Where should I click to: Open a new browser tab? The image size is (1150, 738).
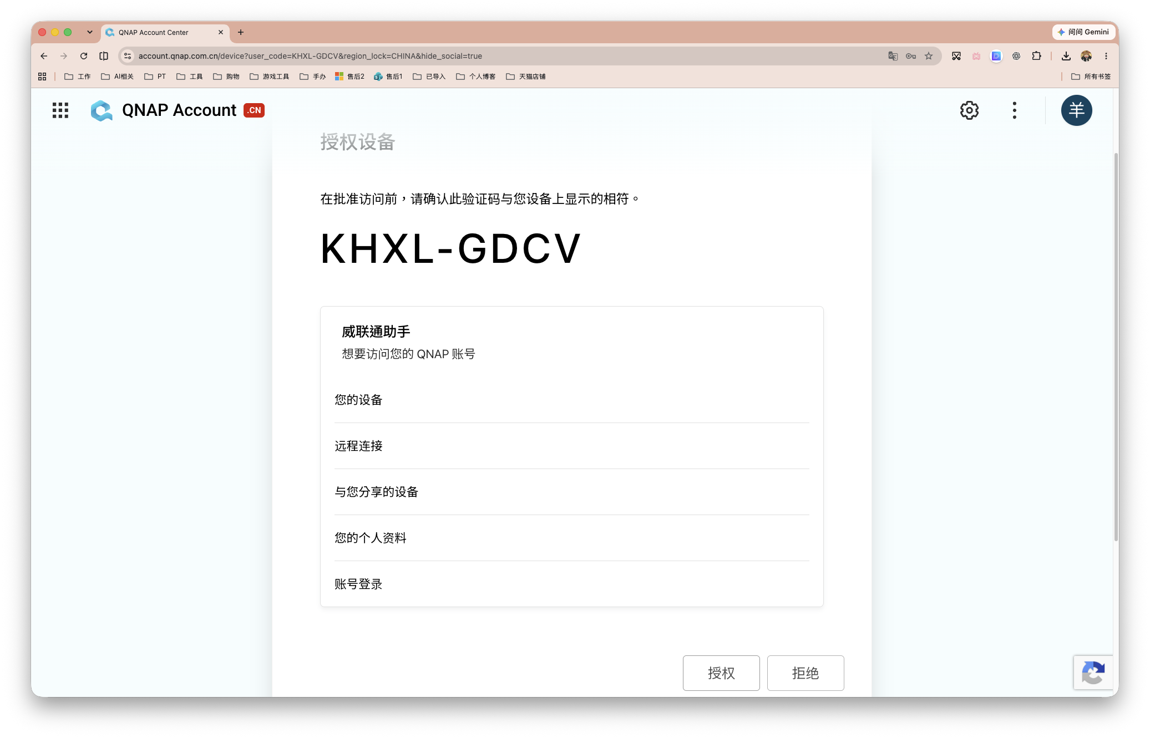pyautogui.click(x=241, y=32)
